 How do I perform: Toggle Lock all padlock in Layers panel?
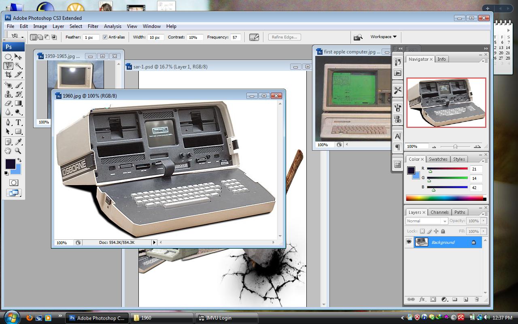tap(443, 231)
